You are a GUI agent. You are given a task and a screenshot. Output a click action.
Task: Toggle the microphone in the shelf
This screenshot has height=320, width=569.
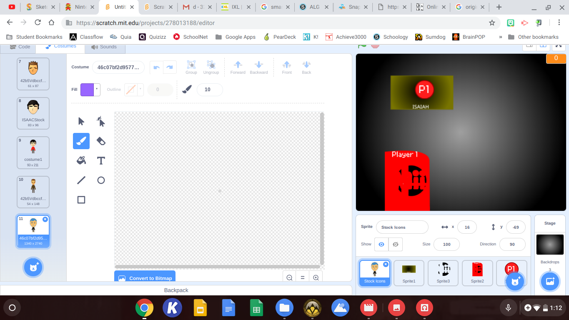[x=508, y=308]
